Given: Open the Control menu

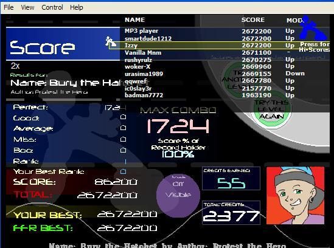Looking at the screenshot, I should tap(52, 7).
